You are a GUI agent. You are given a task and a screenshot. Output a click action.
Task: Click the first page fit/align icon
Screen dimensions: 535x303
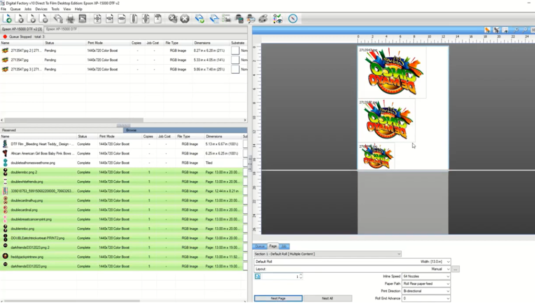98,19
